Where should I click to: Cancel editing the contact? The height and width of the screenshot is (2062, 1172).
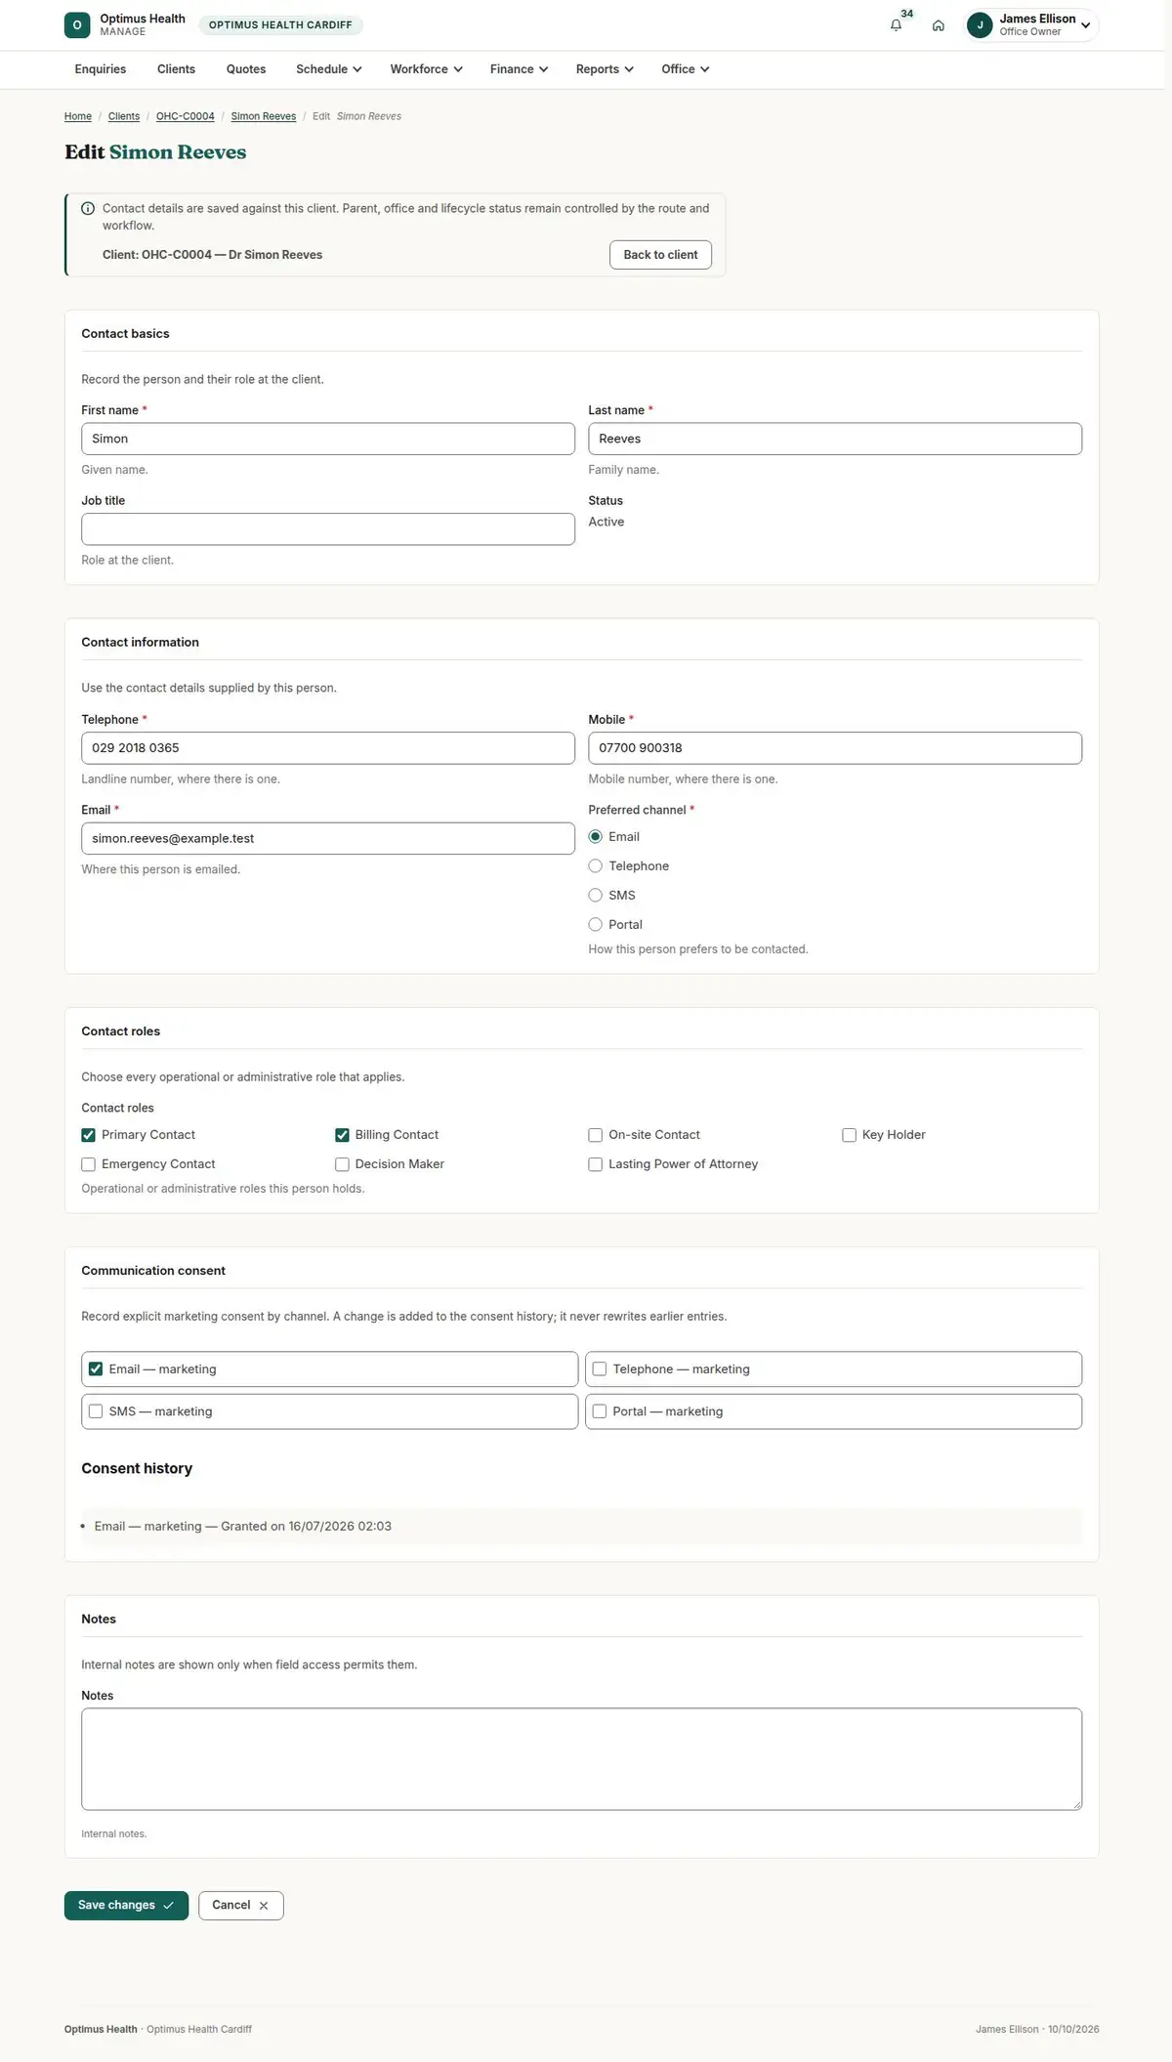tap(240, 1905)
